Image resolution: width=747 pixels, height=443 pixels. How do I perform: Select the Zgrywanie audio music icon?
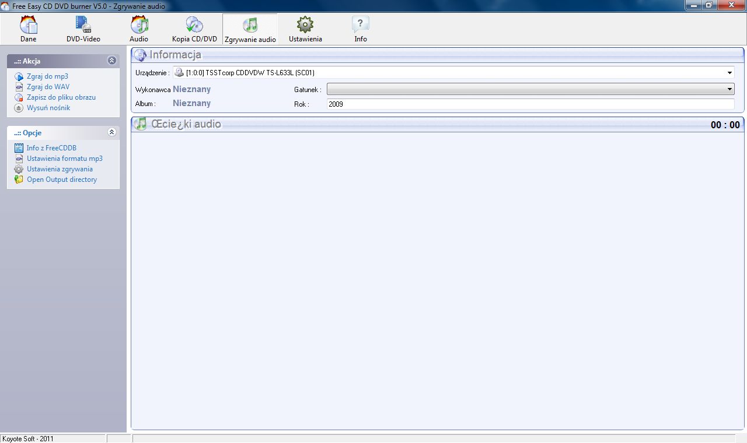click(x=250, y=24)
